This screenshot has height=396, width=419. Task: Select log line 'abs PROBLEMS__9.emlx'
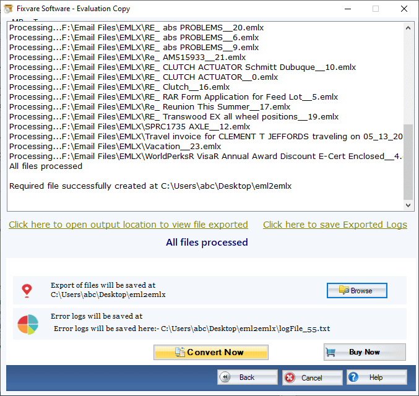134,47
